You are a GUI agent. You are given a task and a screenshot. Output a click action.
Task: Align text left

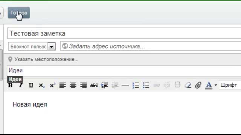[x=63, y=85]
